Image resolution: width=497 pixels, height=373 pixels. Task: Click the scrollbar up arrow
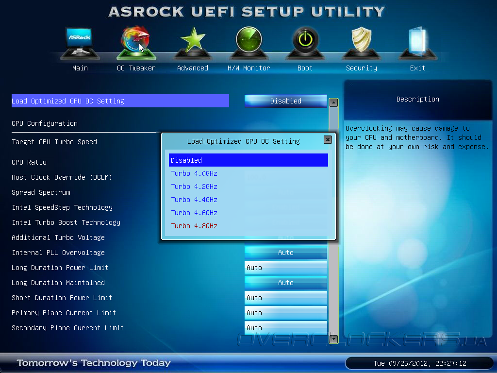click(333, 103)
